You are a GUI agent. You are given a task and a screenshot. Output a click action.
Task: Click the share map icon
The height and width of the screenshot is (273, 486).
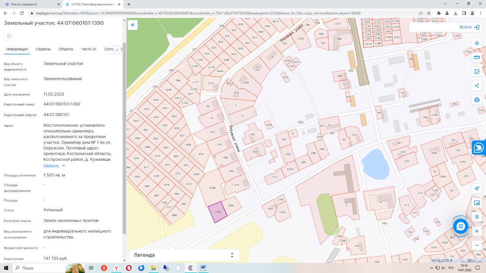pos(477,86)
